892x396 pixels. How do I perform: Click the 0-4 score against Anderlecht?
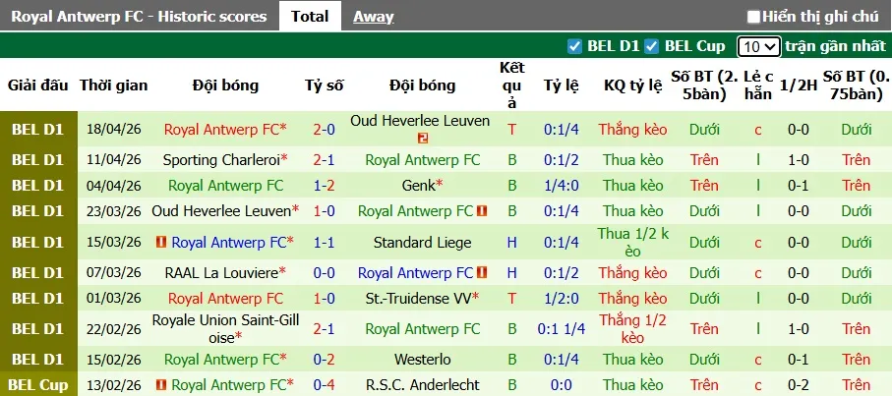[324, 385]
